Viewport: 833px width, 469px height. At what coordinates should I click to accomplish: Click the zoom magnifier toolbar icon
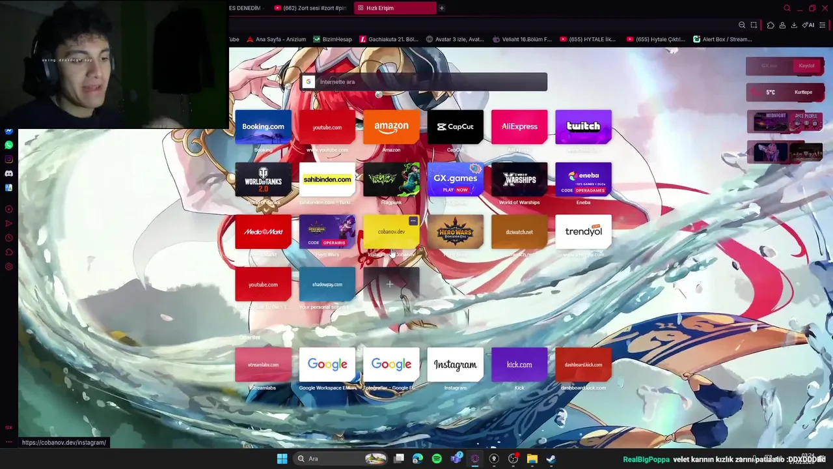(742, 25)
